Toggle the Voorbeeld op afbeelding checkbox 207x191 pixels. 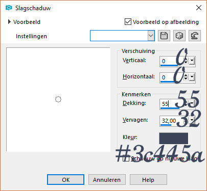pos(128,22)
